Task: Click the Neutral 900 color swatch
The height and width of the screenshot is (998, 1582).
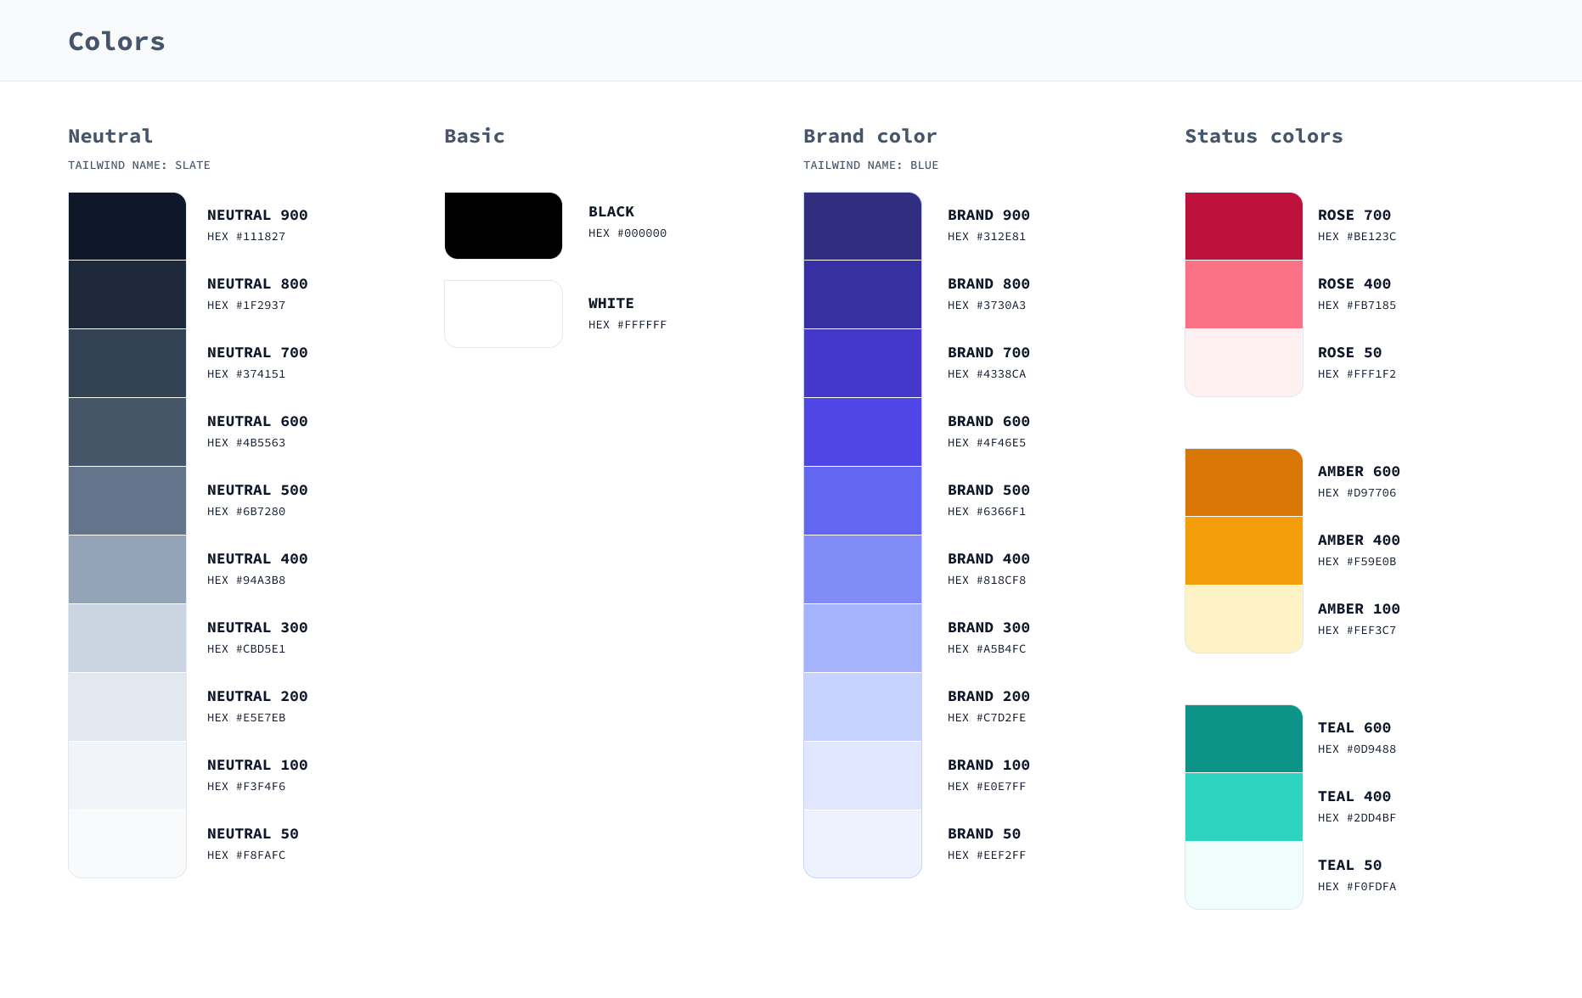Action: [127, 226]
